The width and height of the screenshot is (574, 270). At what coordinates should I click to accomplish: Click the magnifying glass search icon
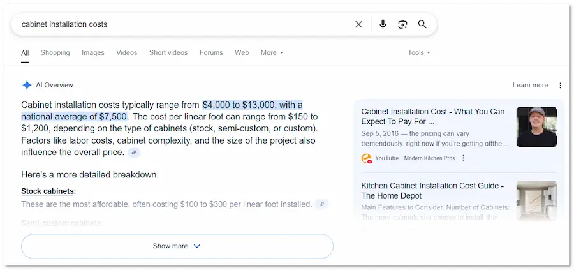[x=422, y=24]
